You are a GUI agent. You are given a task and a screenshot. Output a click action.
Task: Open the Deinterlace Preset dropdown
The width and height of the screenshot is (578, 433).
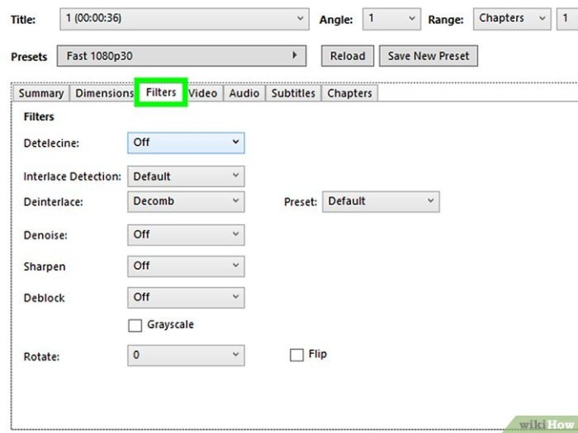380,201
